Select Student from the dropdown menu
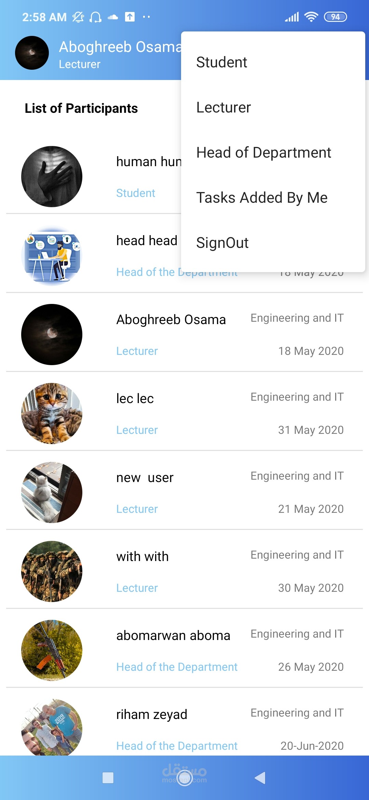This screenshot has height=800, width=369. pos(222,62)
